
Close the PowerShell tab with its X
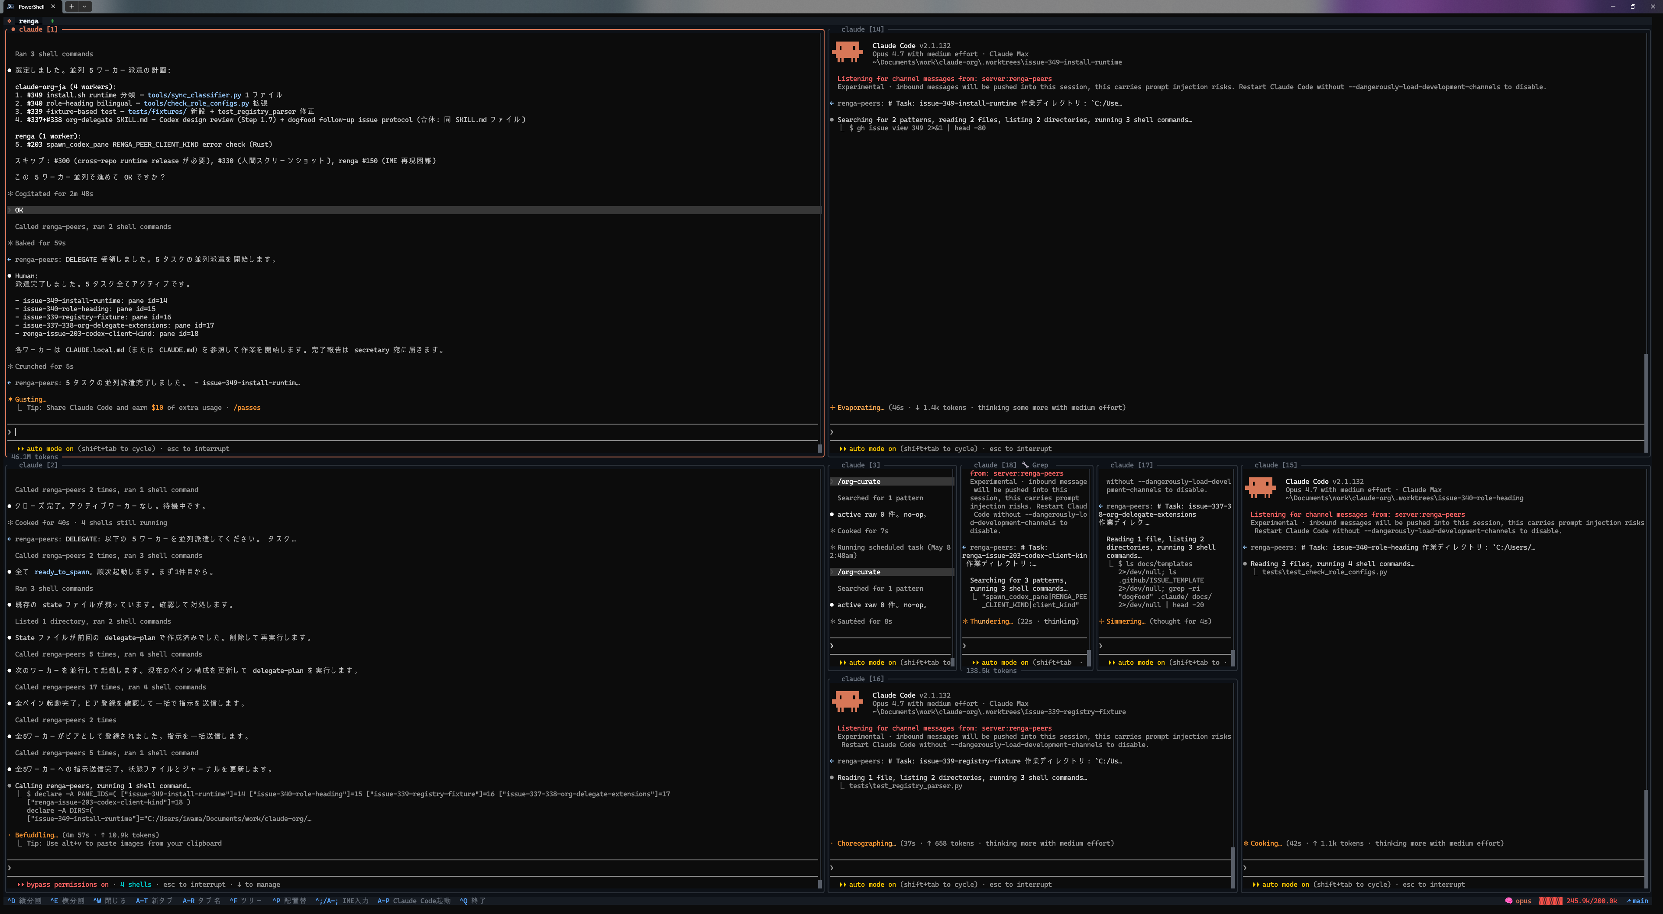click(53, 6)
